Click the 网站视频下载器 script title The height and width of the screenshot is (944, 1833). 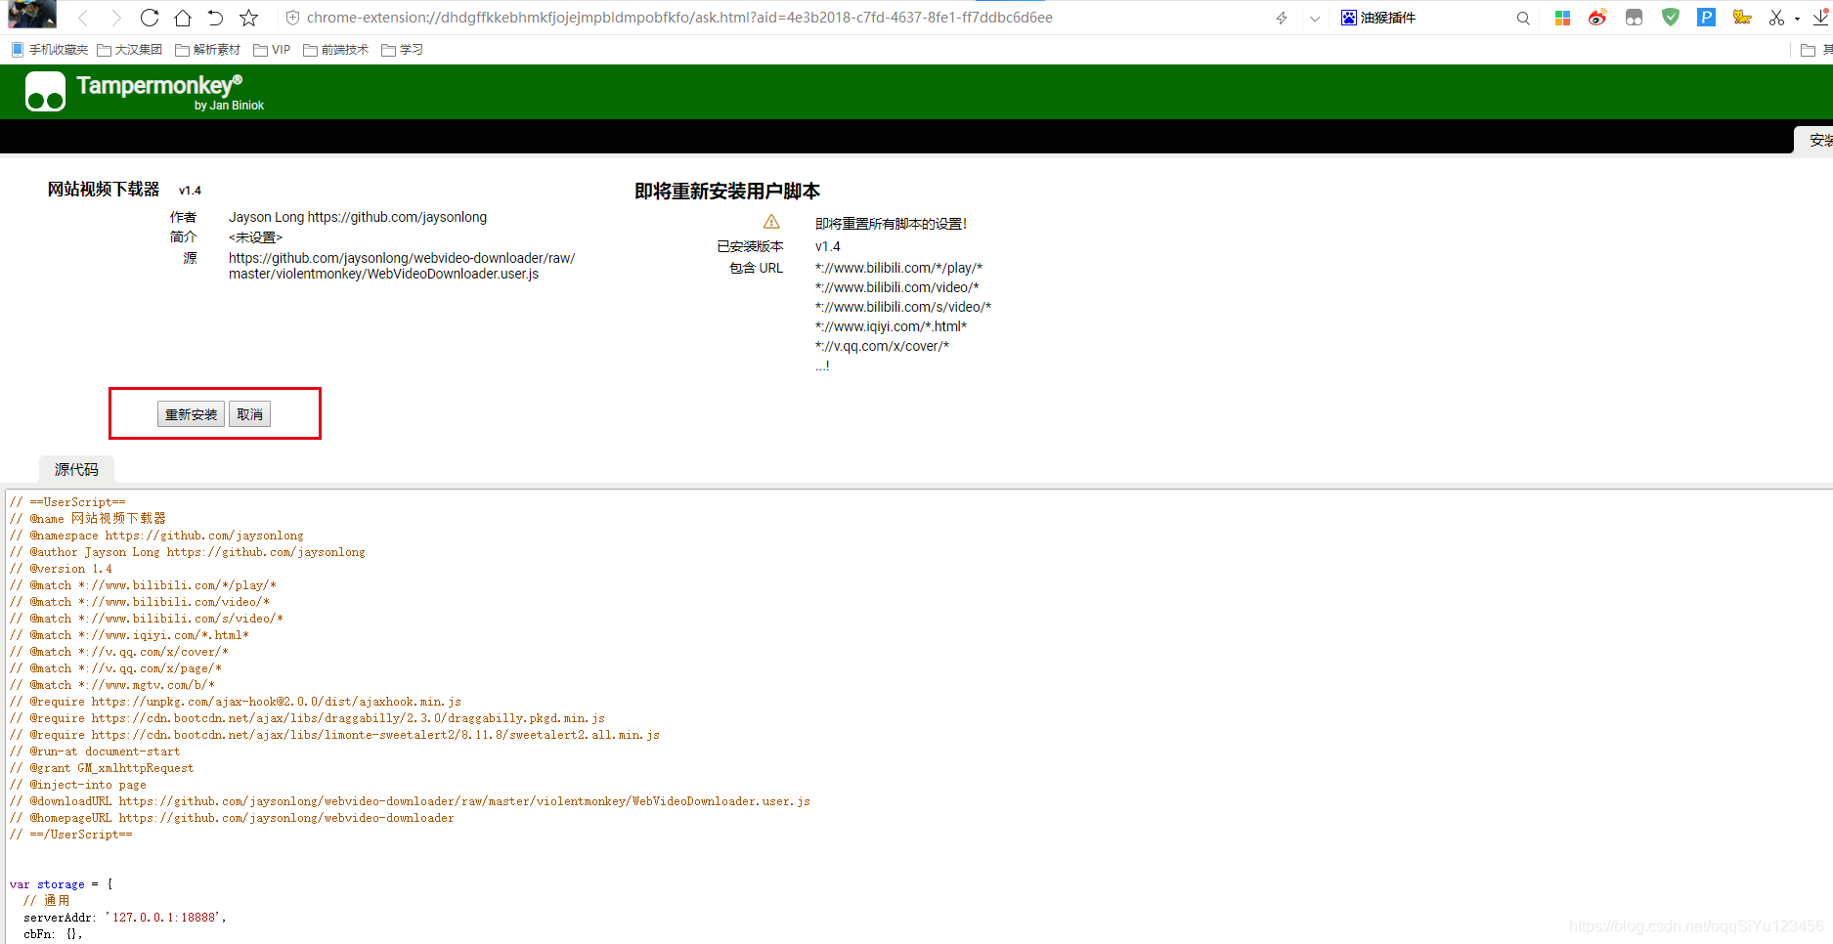tap(104, 189)
